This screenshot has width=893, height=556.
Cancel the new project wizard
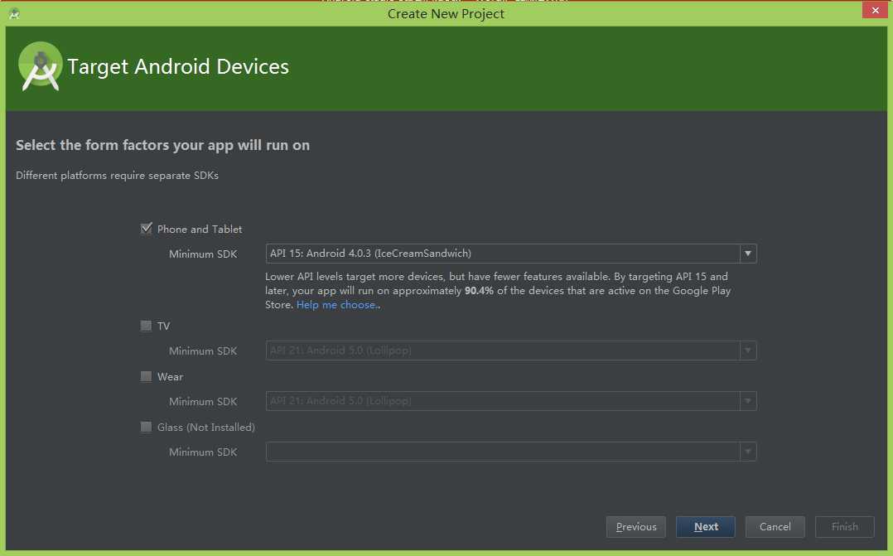pyautogui.click(x=775, y=527)
